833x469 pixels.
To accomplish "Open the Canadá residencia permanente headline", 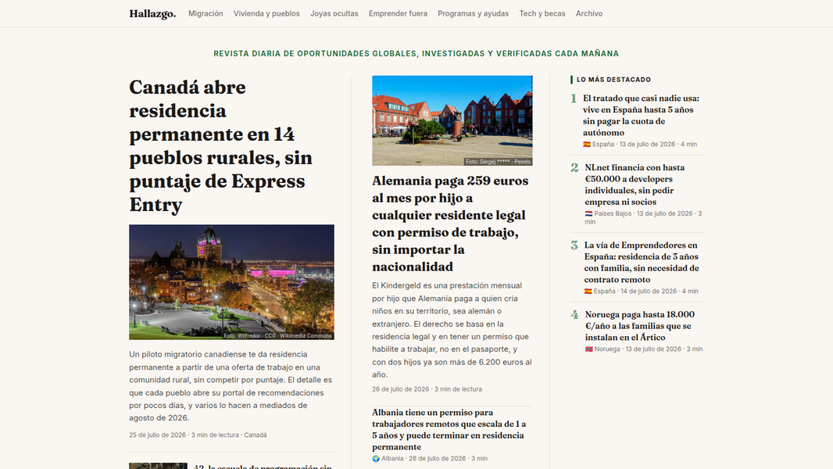I will coord(220,145).
